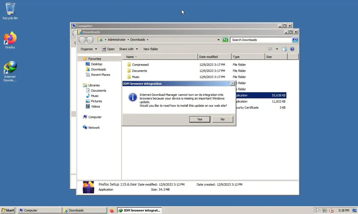Image resolution: width=358 pixels, height=214 pixels.
Task: Focus the Search Downloads field
Action: [x=261, y=40]
